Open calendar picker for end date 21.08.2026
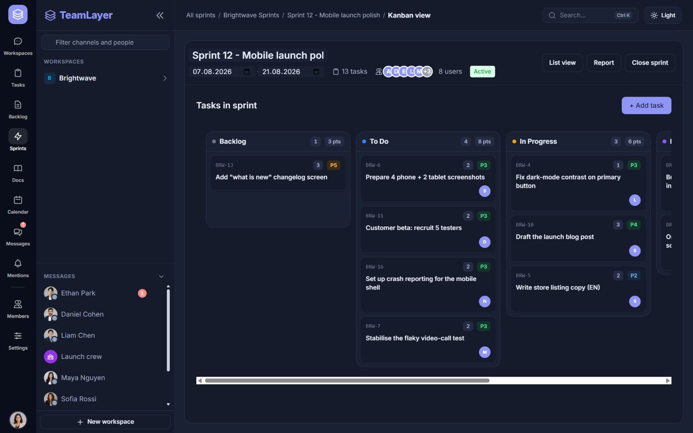The image size is (693, 433). click(x=316, y=72)
